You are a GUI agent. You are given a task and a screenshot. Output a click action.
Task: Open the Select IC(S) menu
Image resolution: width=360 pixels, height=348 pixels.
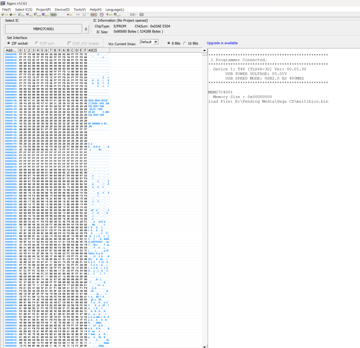pos(24,10)
